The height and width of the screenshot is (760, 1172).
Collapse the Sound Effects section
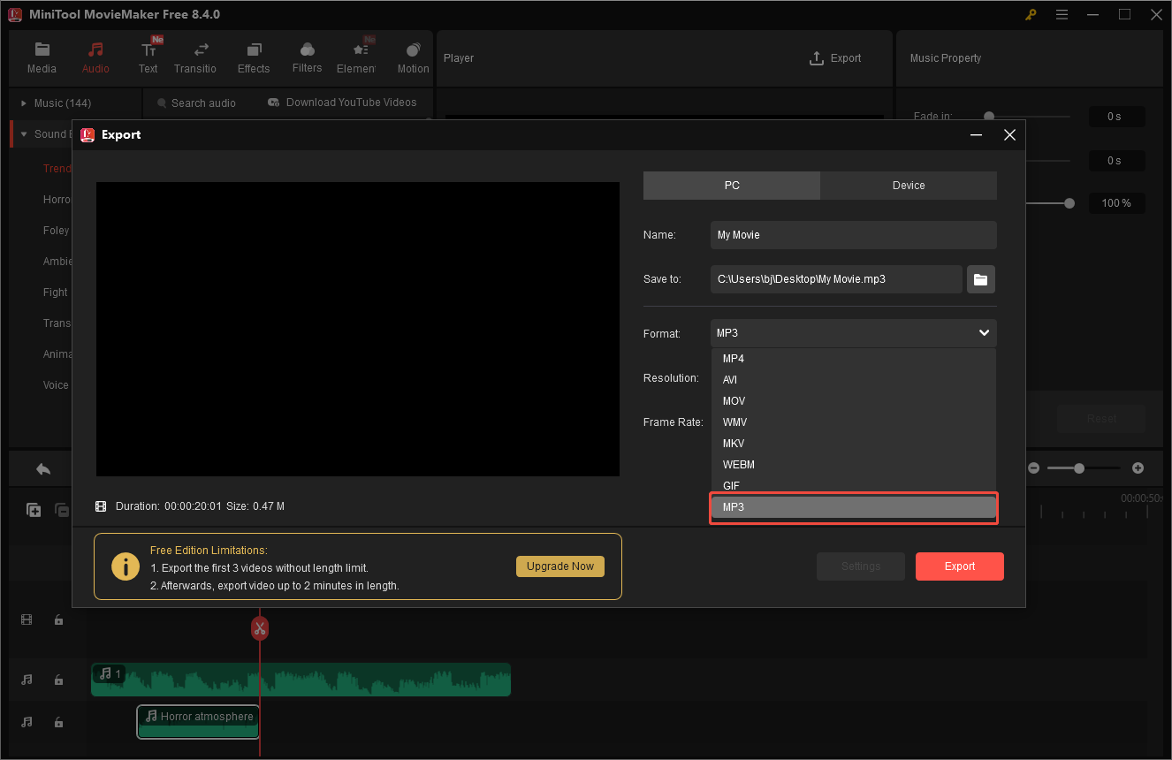pos(24,133)
